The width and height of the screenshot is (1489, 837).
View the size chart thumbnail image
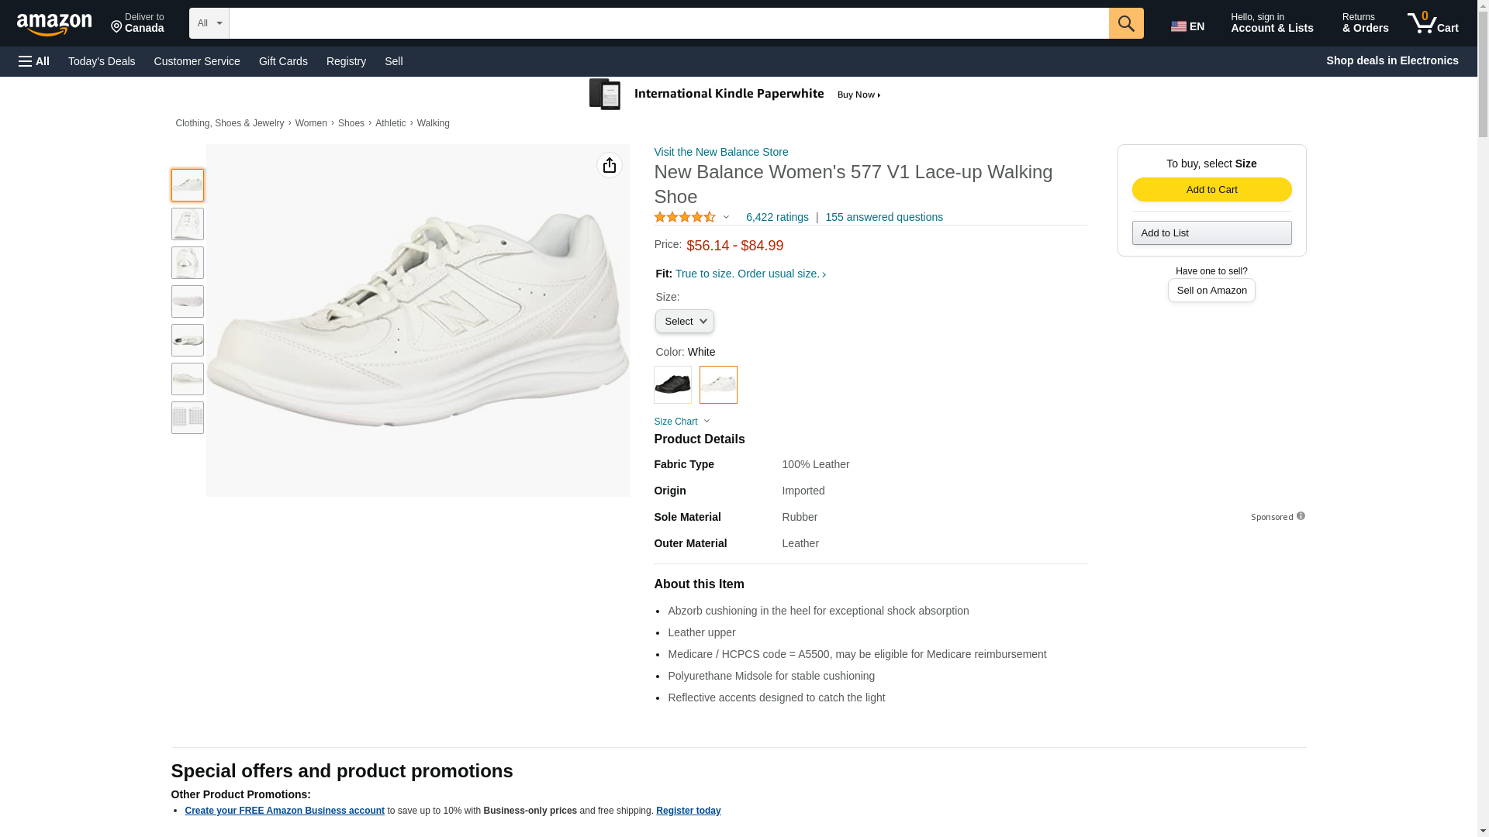pos(188,418)
